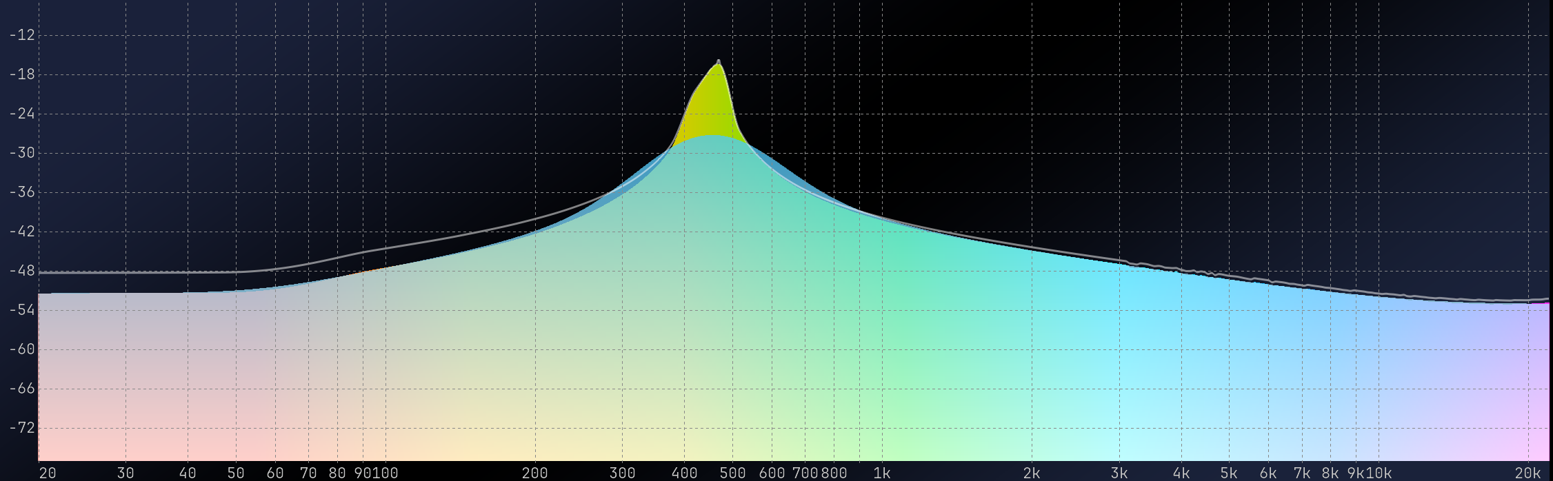
Task: Click the 400 Hz axis label
Action: click(x=685, y=473)
